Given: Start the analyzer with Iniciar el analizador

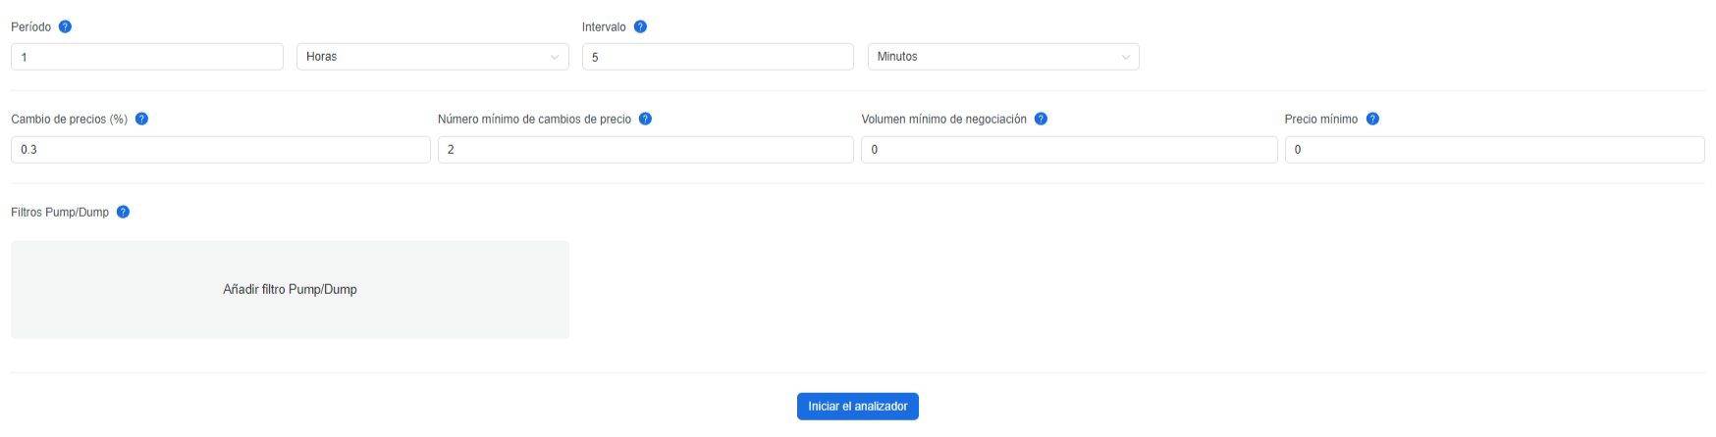Looking at the screenshot, I should 858,407.
